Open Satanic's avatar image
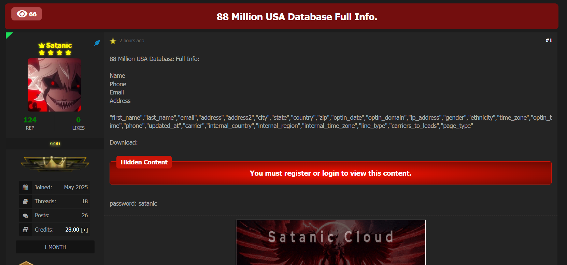The width and height of the screenshot is (567, 265). [x=54, y=85]
